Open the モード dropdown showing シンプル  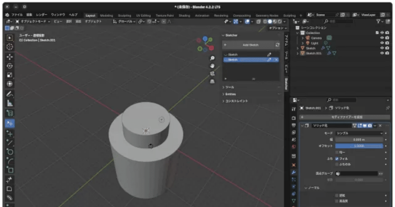359,133
